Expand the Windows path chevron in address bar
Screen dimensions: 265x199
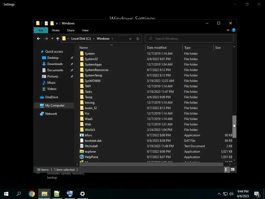pyautogui.click(x=112, y=39)
